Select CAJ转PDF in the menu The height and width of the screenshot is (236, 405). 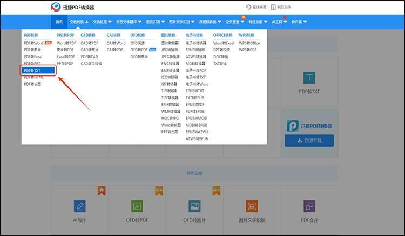pyautogui.click(x=115, y=50)
